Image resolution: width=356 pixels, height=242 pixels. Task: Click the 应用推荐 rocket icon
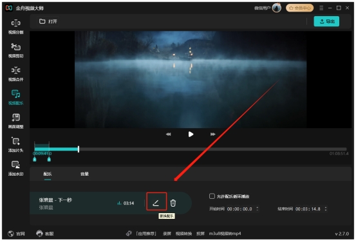click(x=129, y=234)
